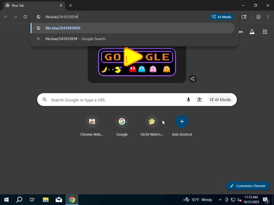Open the network tray icon
The image size is (274, 205).
[x=233, y=200]
